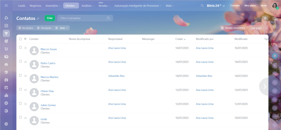Toggle the select-all checkbox in table header
Screen dimensions: 281x130
20,39
